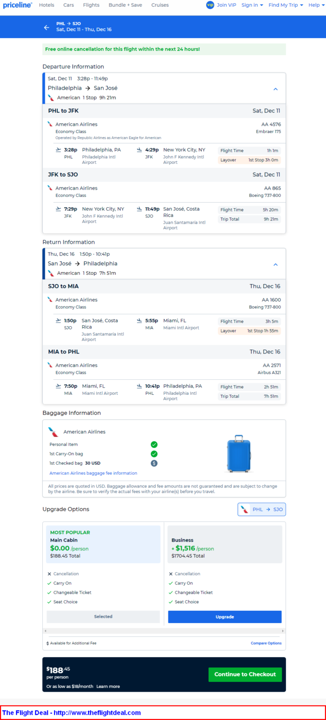The height and width of the screenshot is (720, 326).
Task: Click the blue suitcase illustration
Action: point(239,453)
